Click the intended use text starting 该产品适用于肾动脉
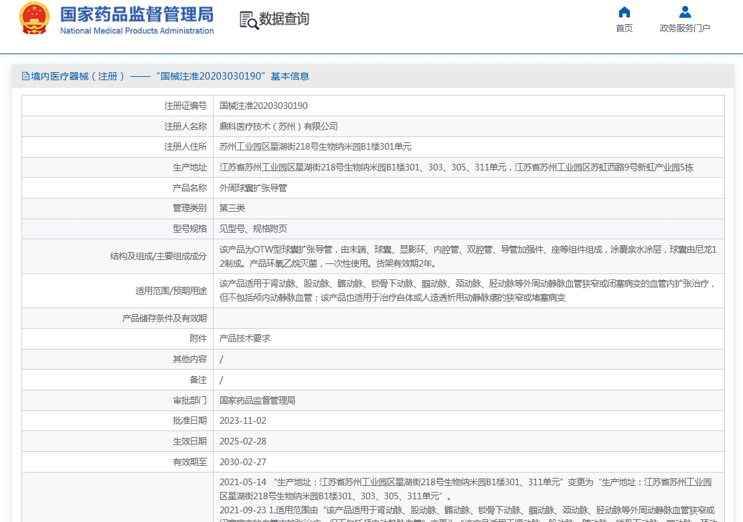743x522 pixels. pyautogui.click(x=467, y=291)
